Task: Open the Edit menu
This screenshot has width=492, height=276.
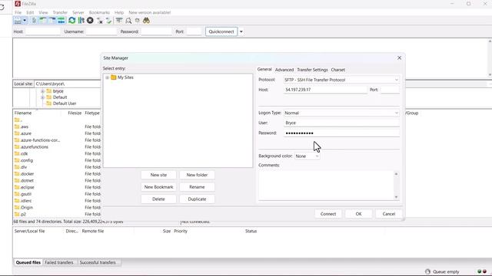Action: 30,12
